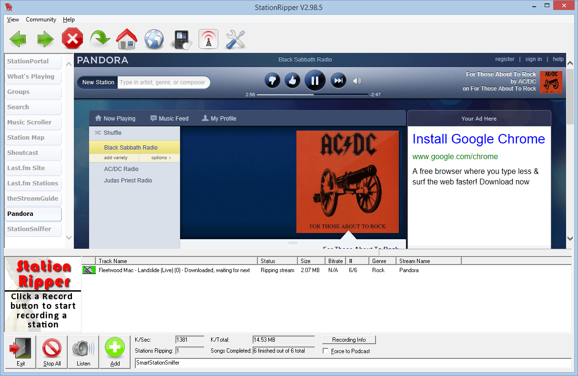Sort by the Bitrate column header
Image resolution: width=578 pixels, height=376 pixels.
pyautogui.click(x=335, y=261)
